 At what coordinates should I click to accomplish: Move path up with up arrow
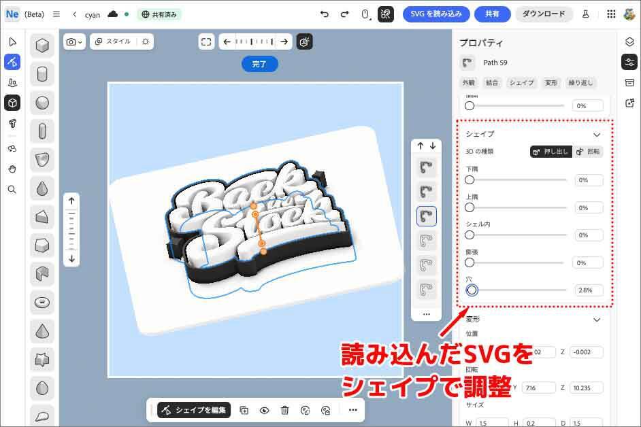[x=421, y=146]
